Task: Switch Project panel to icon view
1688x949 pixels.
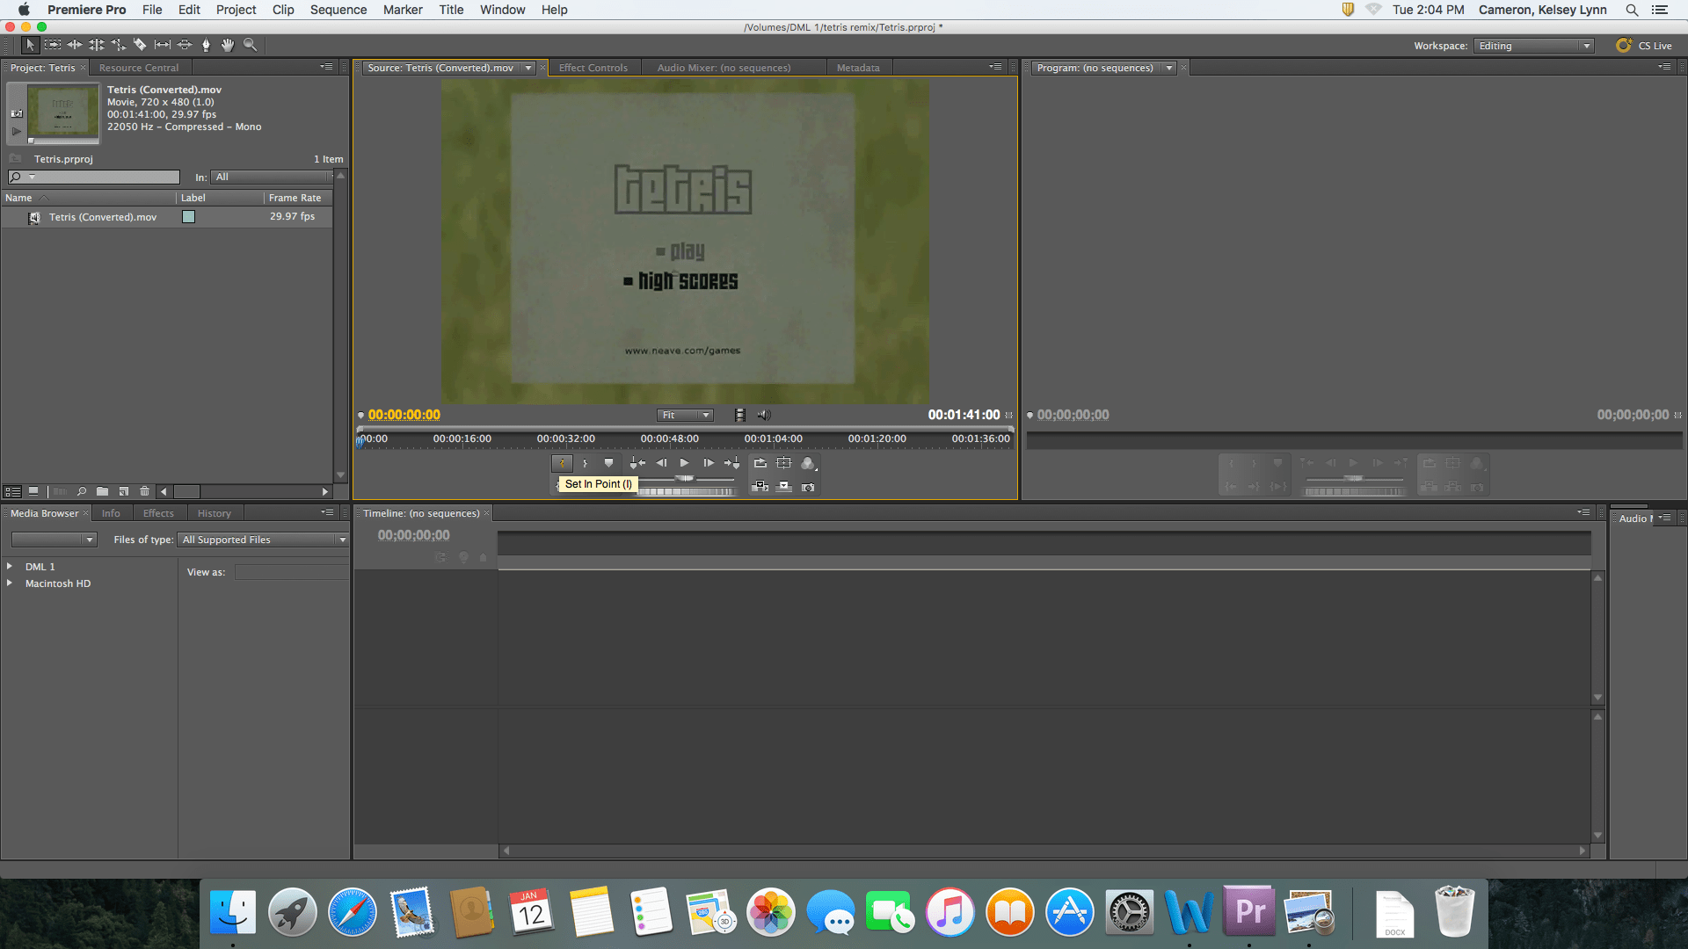Action: point(33,492)
